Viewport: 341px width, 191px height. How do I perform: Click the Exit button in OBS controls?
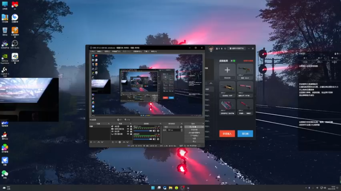194,141
